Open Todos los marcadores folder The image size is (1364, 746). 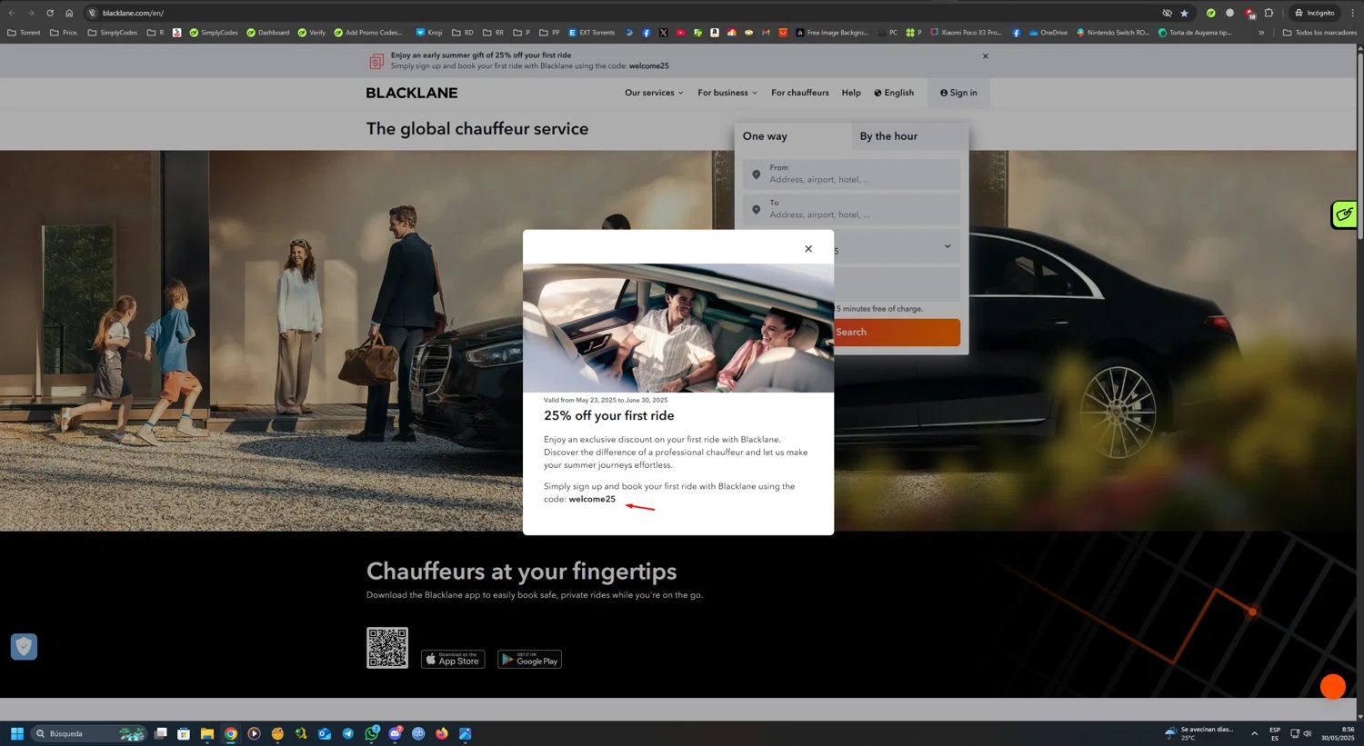1319,33
